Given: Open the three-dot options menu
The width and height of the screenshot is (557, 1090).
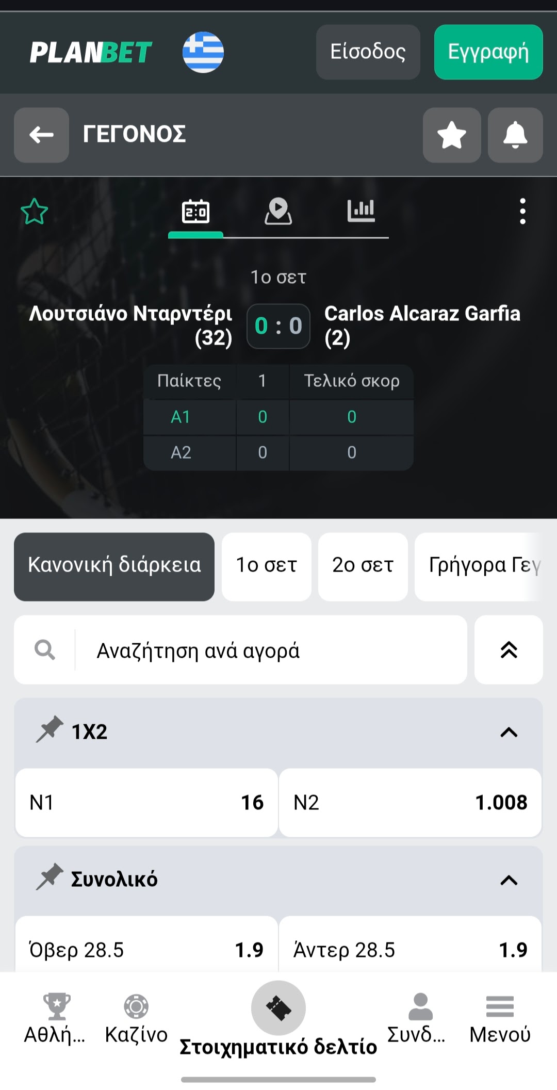Looking at the screenshot, I should tap(522, 212).
